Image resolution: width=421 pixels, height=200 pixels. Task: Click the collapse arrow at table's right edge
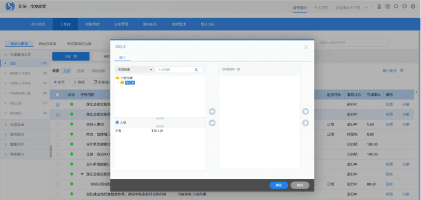416,92
